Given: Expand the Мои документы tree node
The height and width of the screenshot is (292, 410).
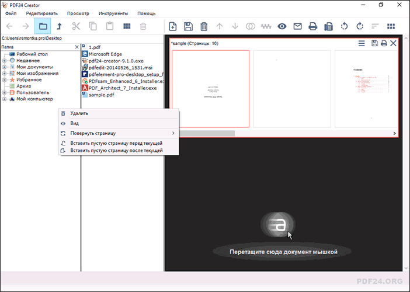Looking at the screenshot, I should click(4, 67).
